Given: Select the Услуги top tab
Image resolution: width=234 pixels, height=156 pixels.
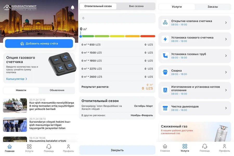Looking at the screenshot, I should coord(177,7).
